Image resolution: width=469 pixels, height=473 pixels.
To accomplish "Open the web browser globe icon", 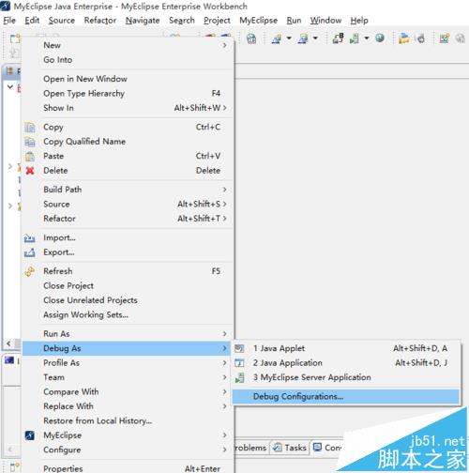I will [380, 38].
